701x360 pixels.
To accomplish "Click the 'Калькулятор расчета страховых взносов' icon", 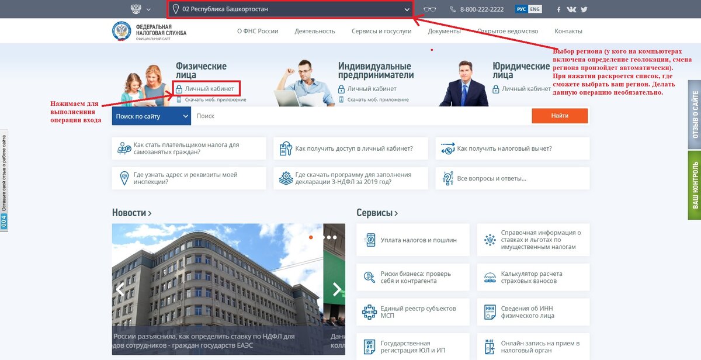I will pyautogui.click(x=490, y=277).
